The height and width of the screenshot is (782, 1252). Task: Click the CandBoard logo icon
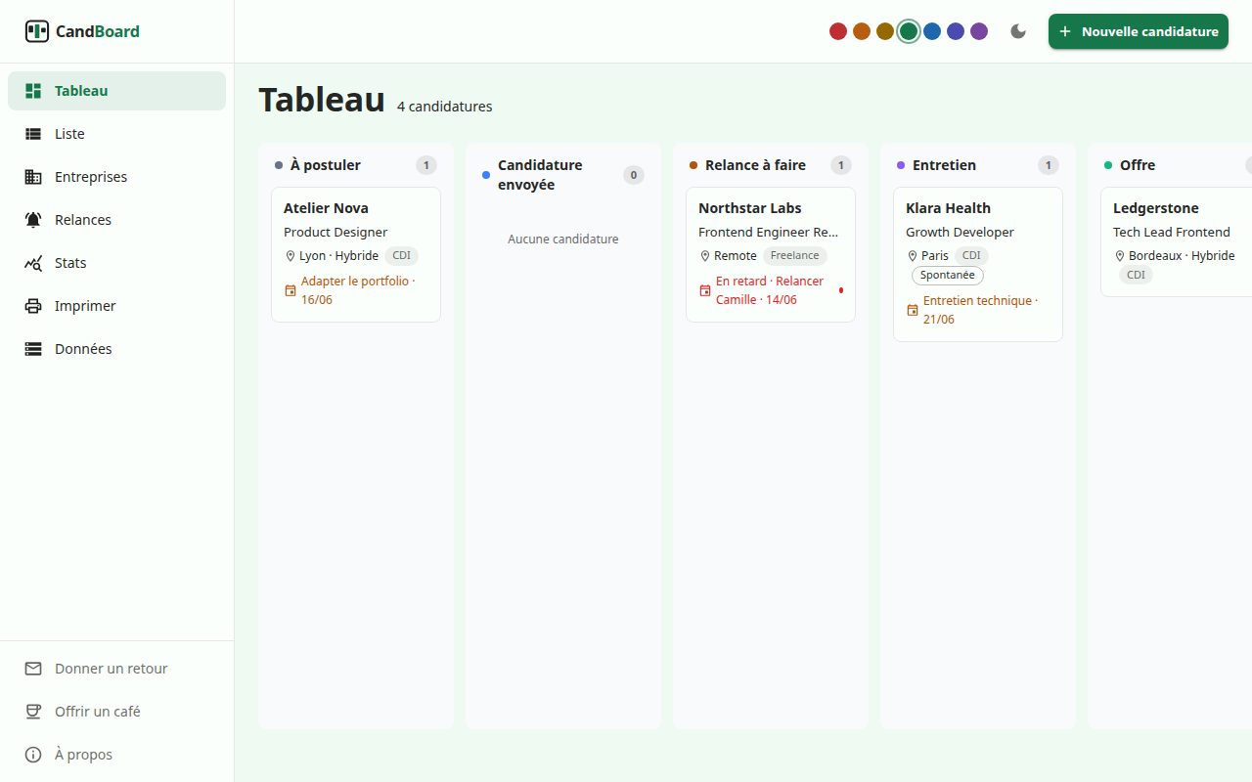[37, 31]
